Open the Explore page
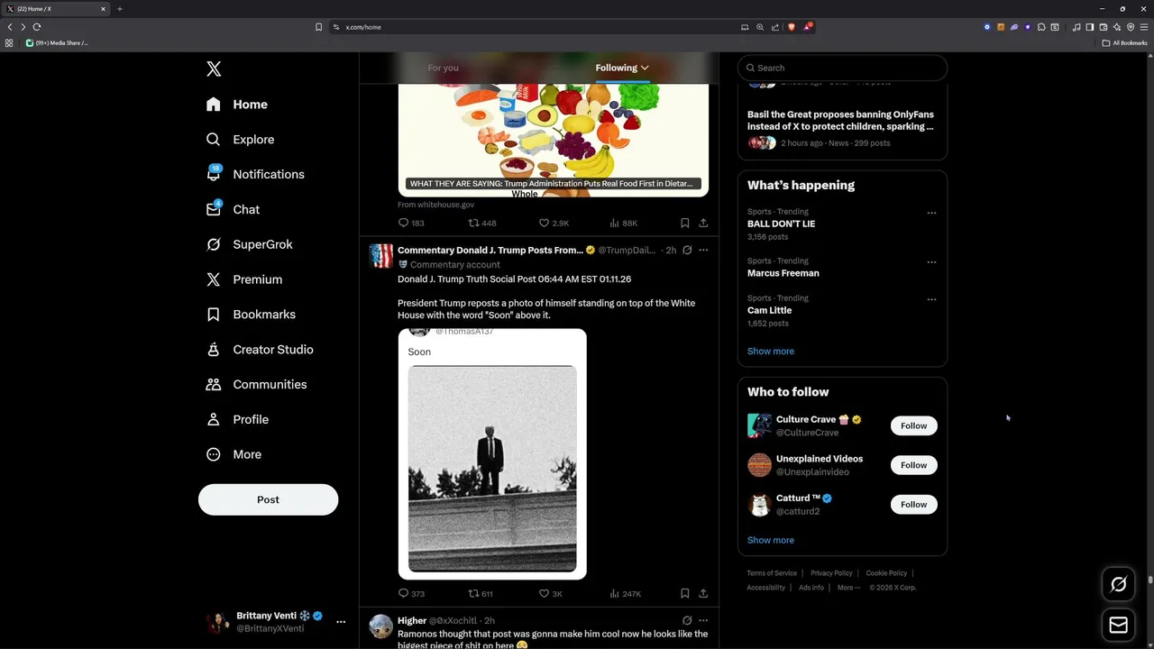Screen dimensions: 1154x649 click(x=240, y=140)
